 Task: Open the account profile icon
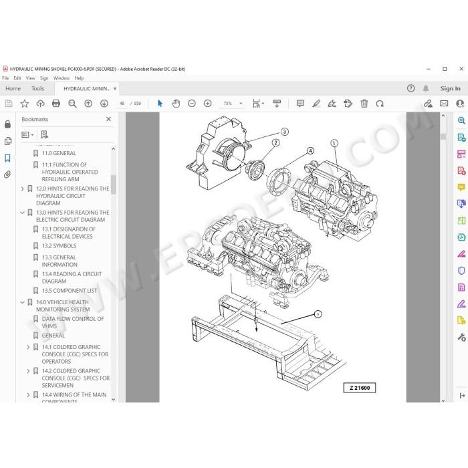point(460,104)
